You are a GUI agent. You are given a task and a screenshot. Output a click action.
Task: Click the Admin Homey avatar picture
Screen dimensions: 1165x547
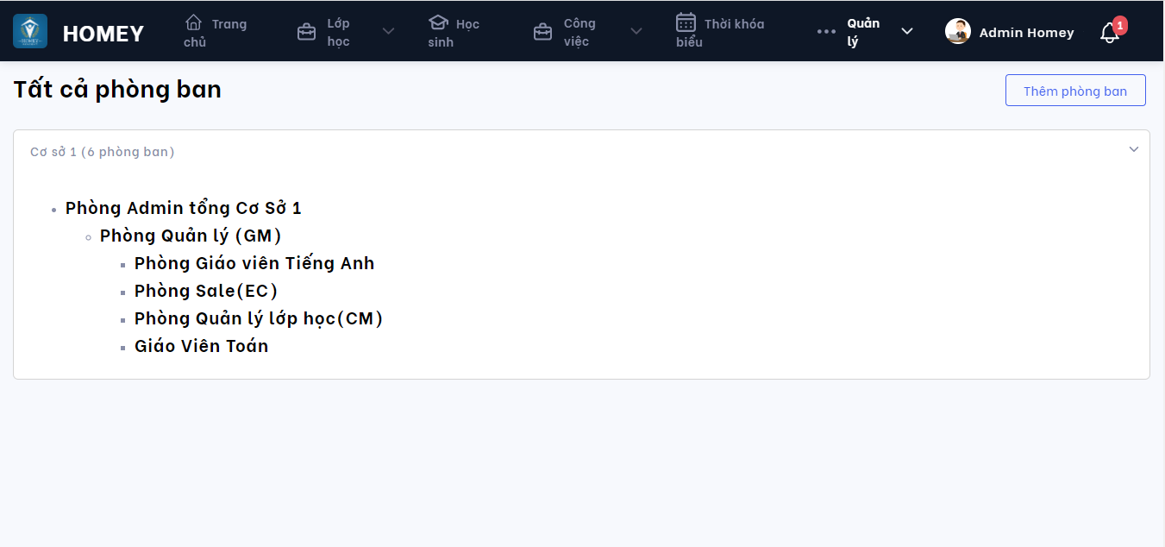pyautogui.click(x=958, y=32)
